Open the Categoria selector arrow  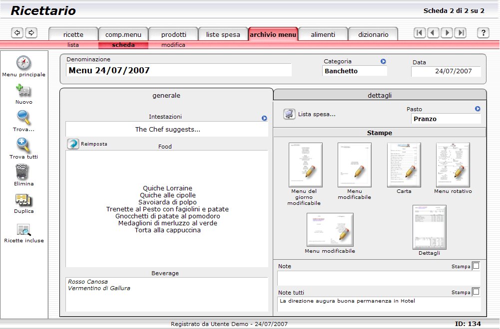(383, 61)
